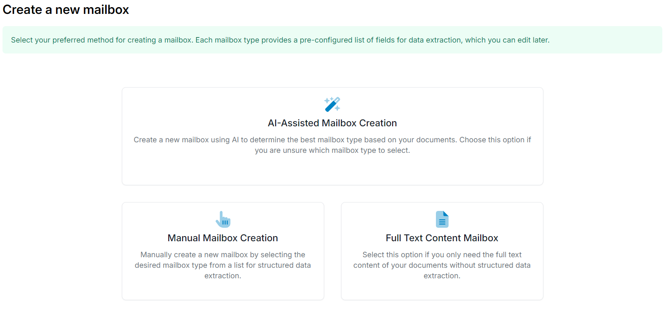Screen dimensions: 664x317
Task: Click the finger-tap icon above Manual Mailbox Creation
Action: point(223,219)
